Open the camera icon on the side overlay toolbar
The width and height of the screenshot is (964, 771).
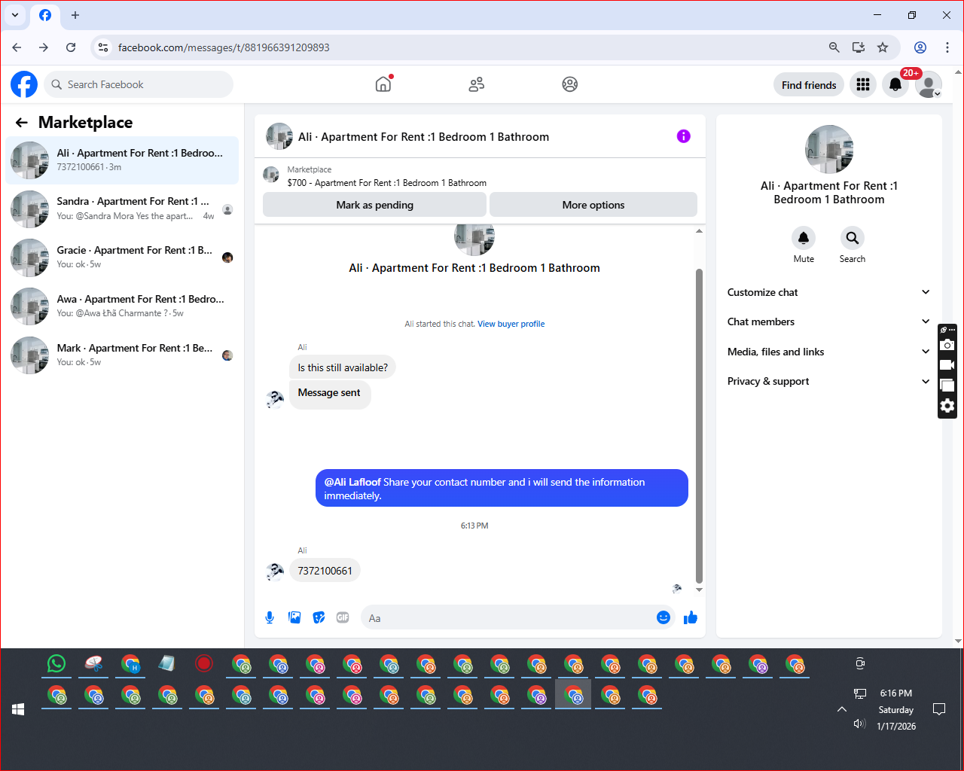pyautogui.click(x=947, y=345)
